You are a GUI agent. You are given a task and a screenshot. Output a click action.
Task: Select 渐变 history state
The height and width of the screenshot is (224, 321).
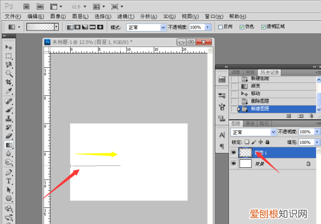point(273,86)
